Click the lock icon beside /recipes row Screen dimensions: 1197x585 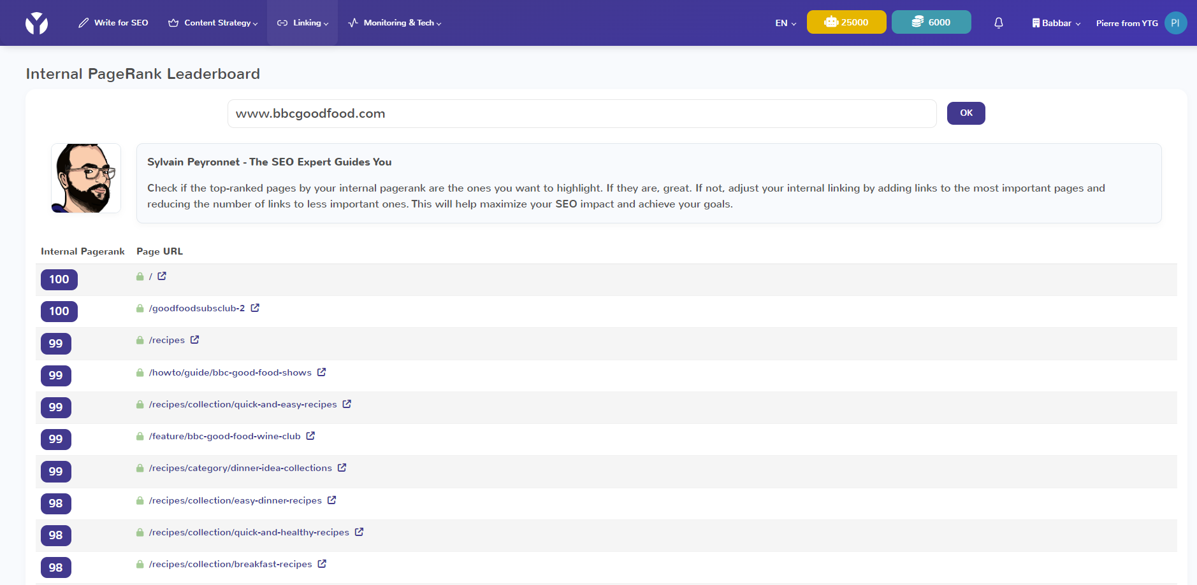click(x=140, y=340)
